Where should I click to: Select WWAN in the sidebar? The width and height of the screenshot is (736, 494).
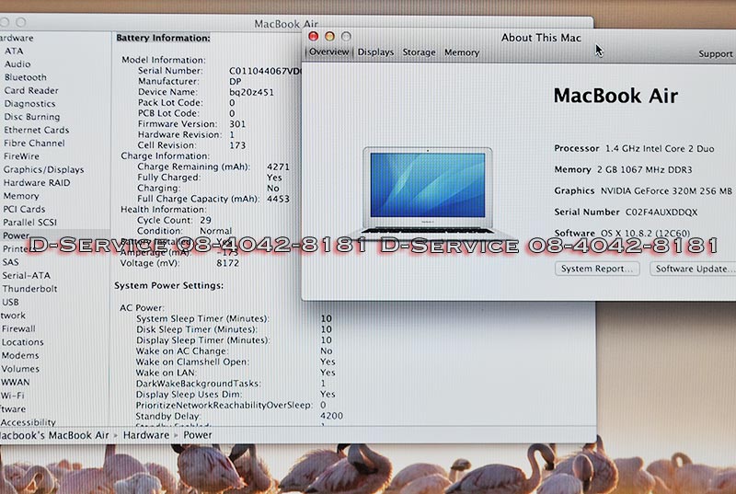coord(15,382)
